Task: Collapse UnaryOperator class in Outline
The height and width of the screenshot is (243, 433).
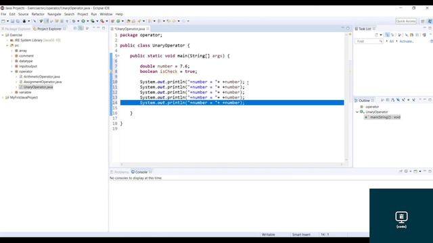Action: (x=357, y=112)
